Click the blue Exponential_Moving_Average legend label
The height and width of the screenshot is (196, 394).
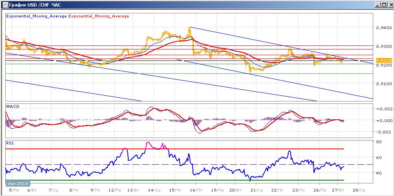pyautogui.click(x=37, y=16)
